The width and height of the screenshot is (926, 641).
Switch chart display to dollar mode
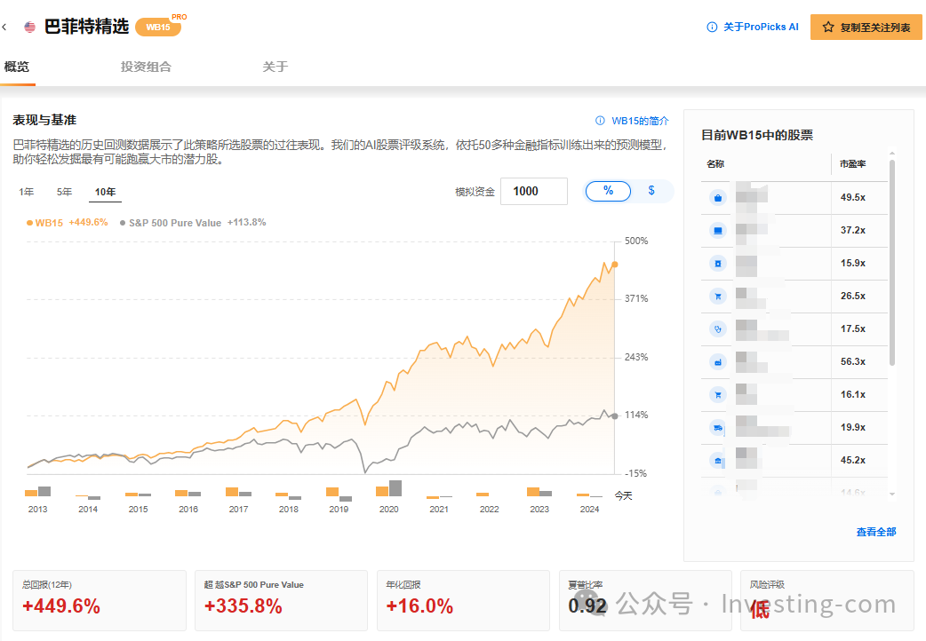tap(651, 191)
